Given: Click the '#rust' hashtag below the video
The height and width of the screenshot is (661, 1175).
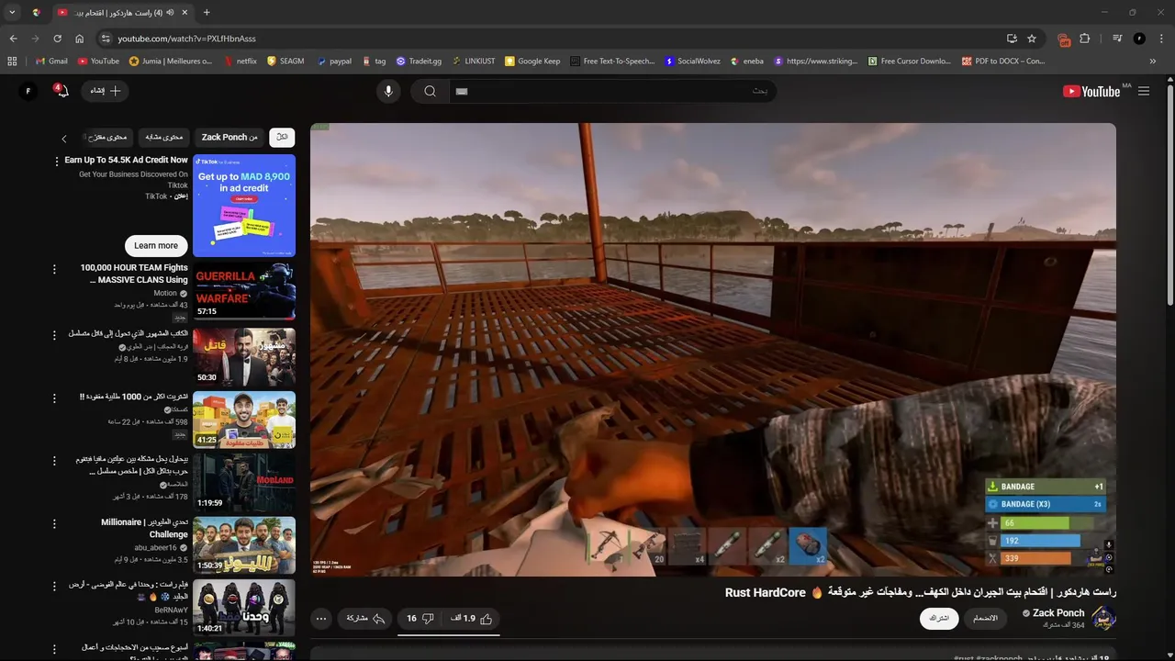Looking at the screenshot, I should [964, 658].
